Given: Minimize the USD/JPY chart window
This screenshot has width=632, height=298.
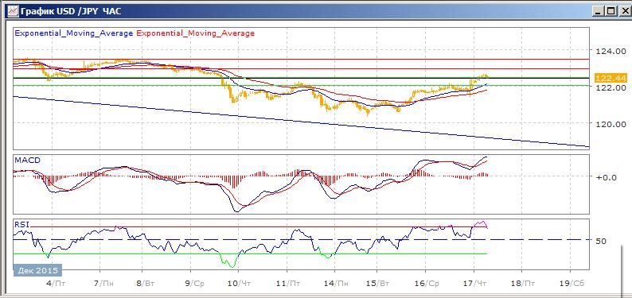Looking at the screenshot, I should pos(598,12).
